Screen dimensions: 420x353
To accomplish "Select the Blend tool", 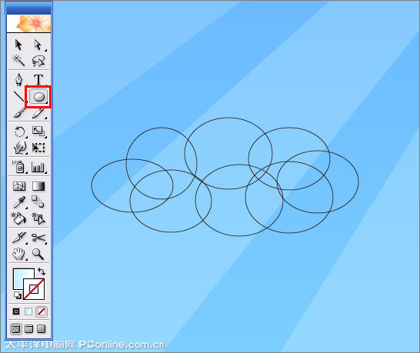I will [38, 201].
